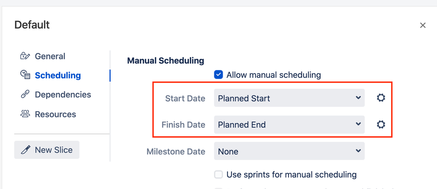Click the Allow manual scheduling label
The image size is (437, 189).
pyautogui.click(x=273, y=75)
